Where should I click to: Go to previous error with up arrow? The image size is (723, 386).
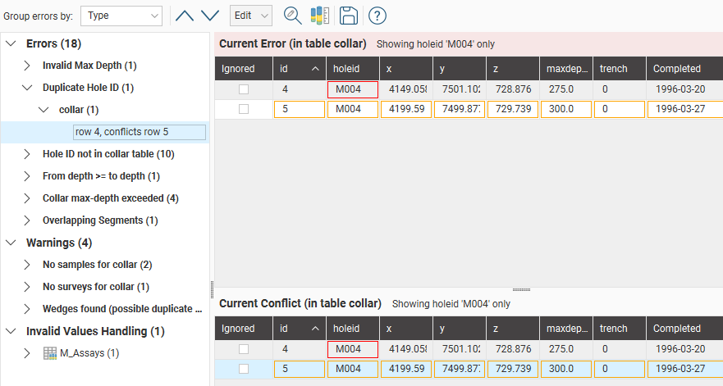point(185,16)
